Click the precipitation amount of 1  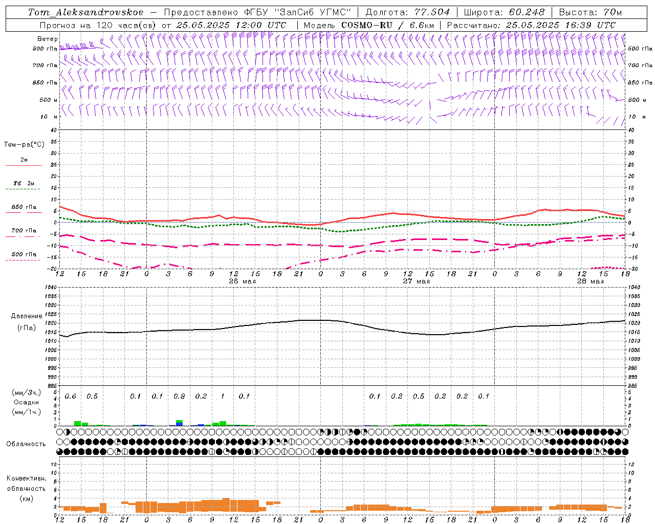[x=223, y=396]
